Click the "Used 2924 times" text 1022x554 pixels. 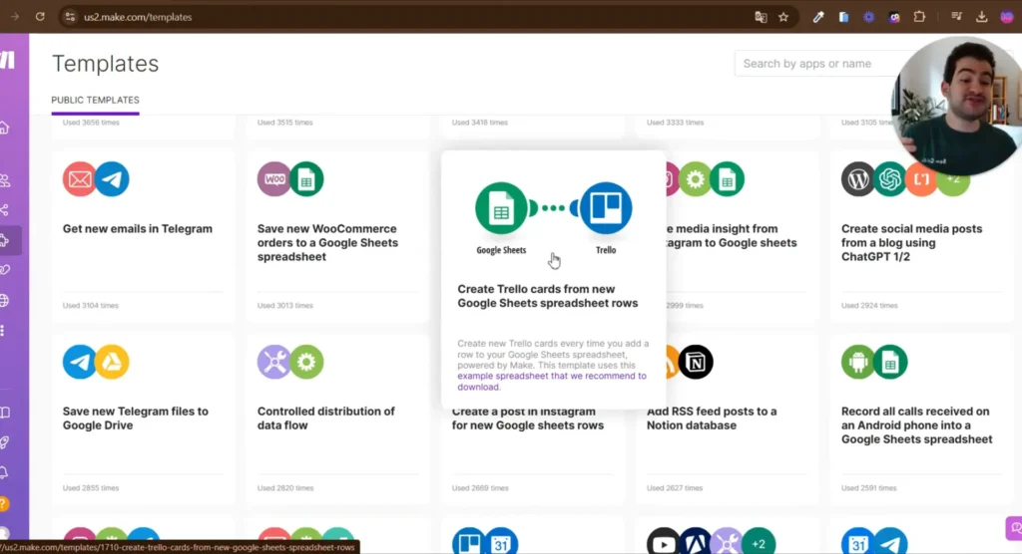click(x=869, y=305)
